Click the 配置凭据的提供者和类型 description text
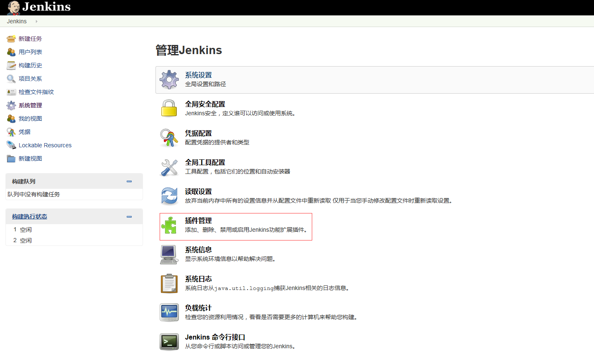 (217, 142)
